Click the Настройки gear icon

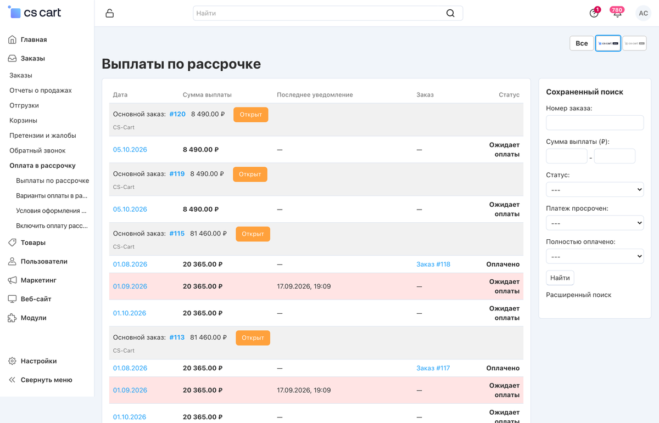(12, 361)
